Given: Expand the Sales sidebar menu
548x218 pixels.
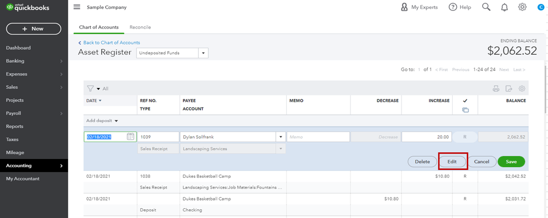Looking at the screenshot, I should (x=34, y=87).
